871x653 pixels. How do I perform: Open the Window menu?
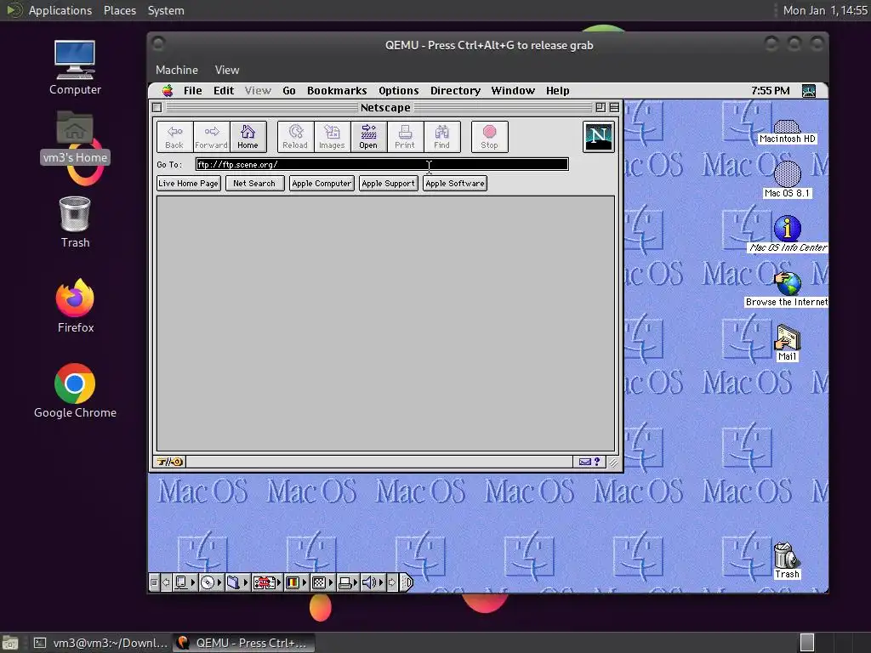click(x=513, y=90)
